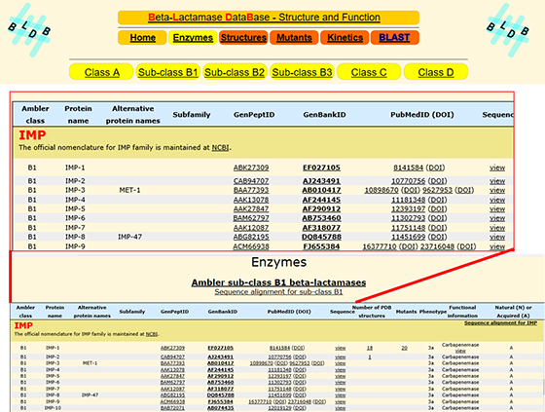Click view link in enlarged IMP-2 row

pyautogui.click(x=497, y=181)
